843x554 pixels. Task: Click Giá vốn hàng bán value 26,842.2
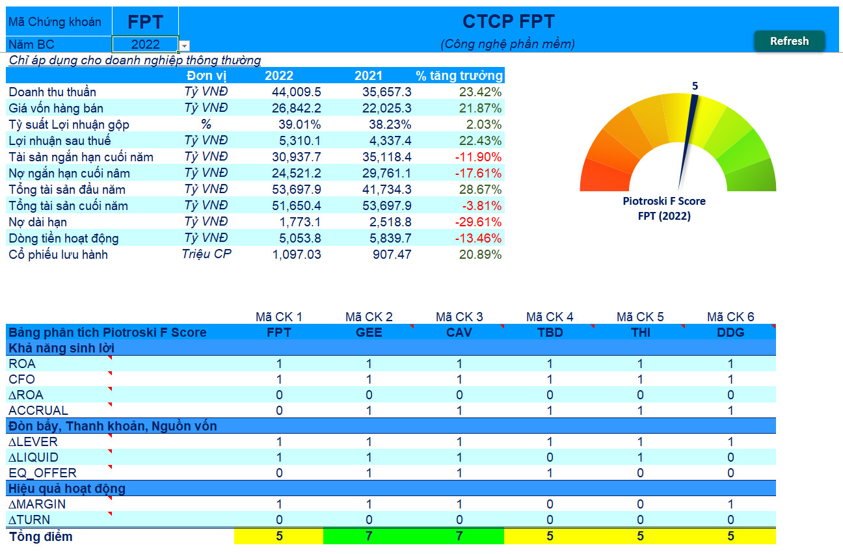coord(297,108)
